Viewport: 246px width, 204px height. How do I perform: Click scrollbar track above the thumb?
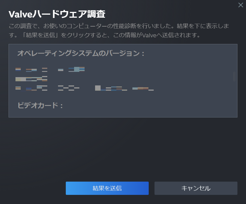tap(234, 58)
